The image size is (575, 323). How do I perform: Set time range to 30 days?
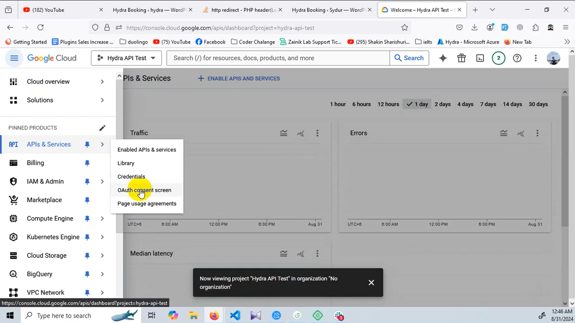click(538, 104)
